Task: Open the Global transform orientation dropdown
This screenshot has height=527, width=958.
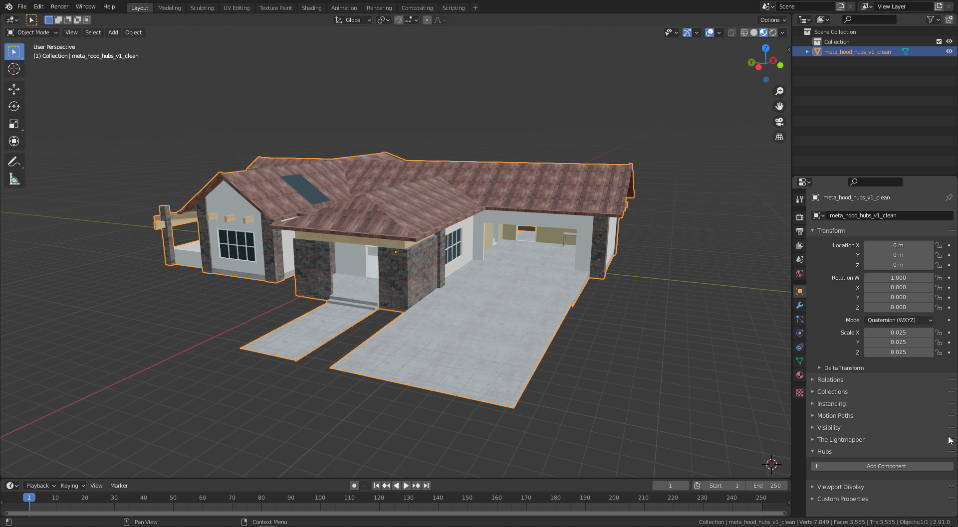Action: pos(353,20)
